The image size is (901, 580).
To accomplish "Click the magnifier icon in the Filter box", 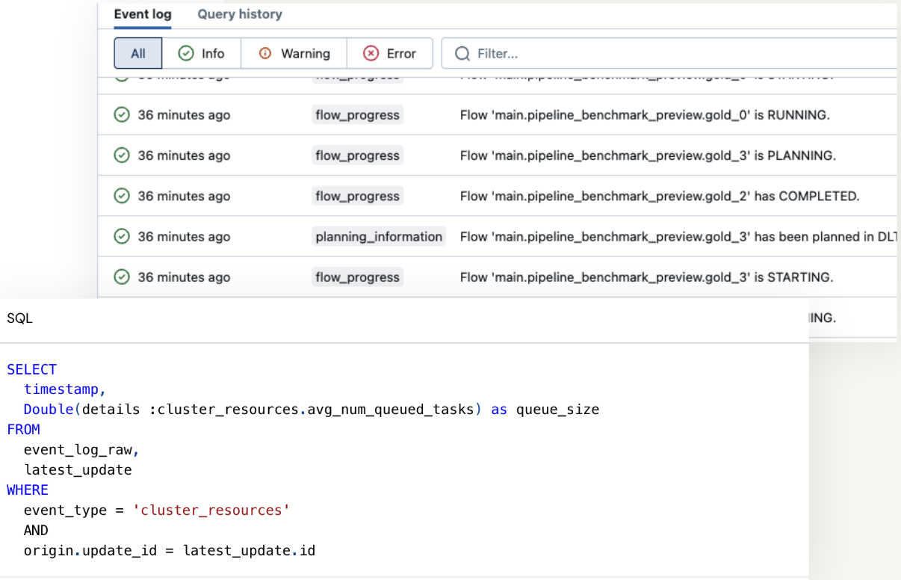I will coord(462,53).
